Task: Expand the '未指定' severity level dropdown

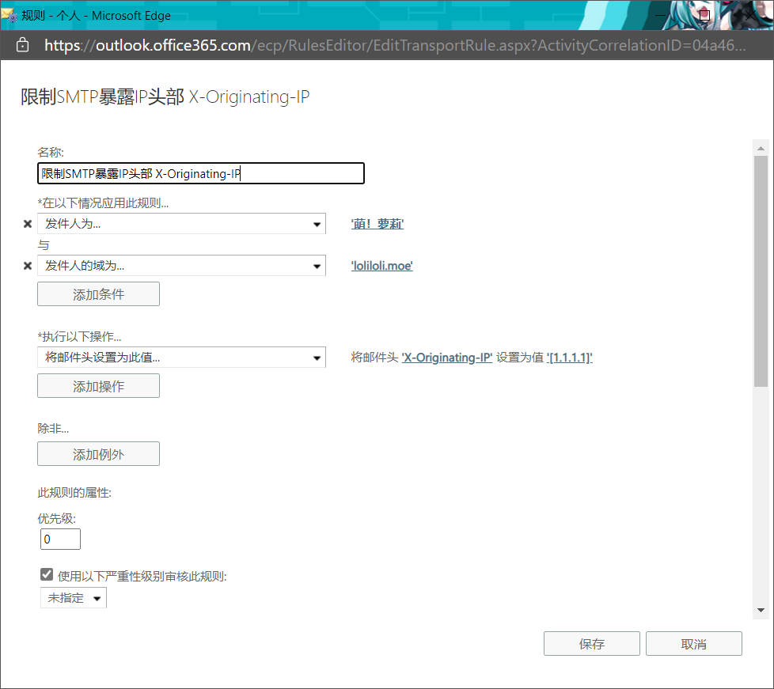Action: (x=74, y=598)
